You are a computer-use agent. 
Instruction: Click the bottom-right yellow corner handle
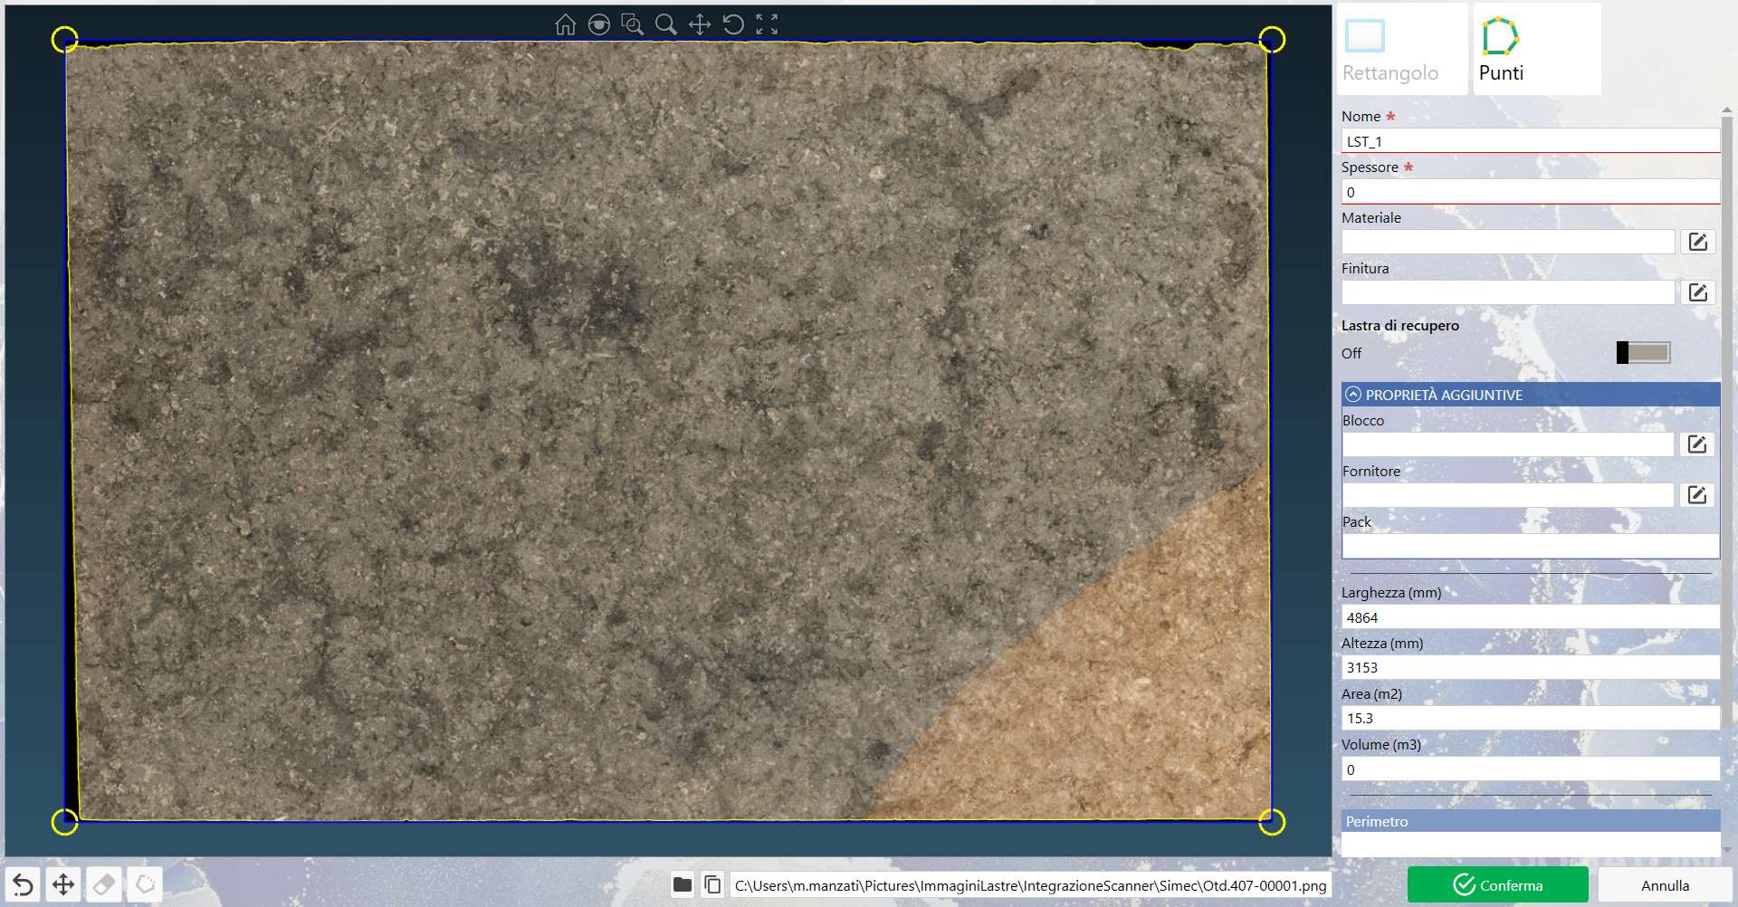pyautogui.click(x=1272, y=822)
